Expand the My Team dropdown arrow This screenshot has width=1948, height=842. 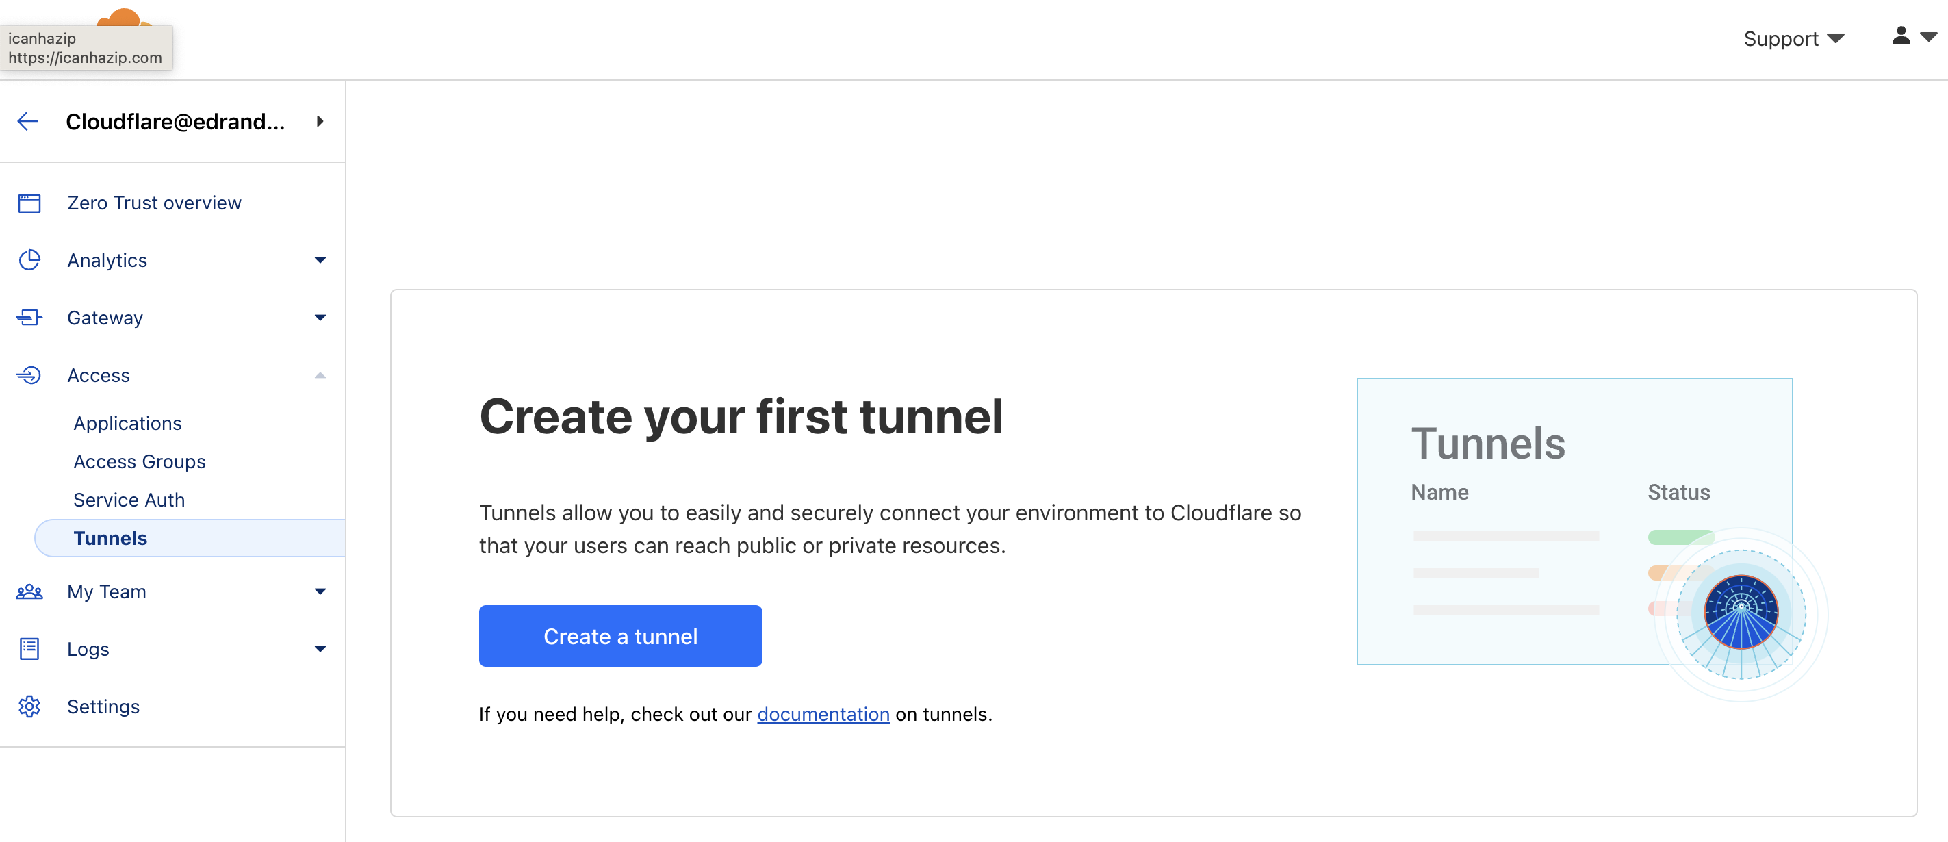tap(320, 591)
